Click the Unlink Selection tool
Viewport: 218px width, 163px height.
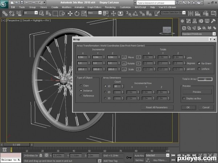(x=12, y=13)
